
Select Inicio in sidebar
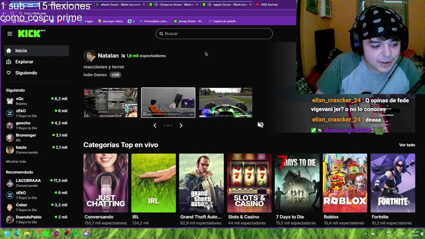(x=37, y=51)
